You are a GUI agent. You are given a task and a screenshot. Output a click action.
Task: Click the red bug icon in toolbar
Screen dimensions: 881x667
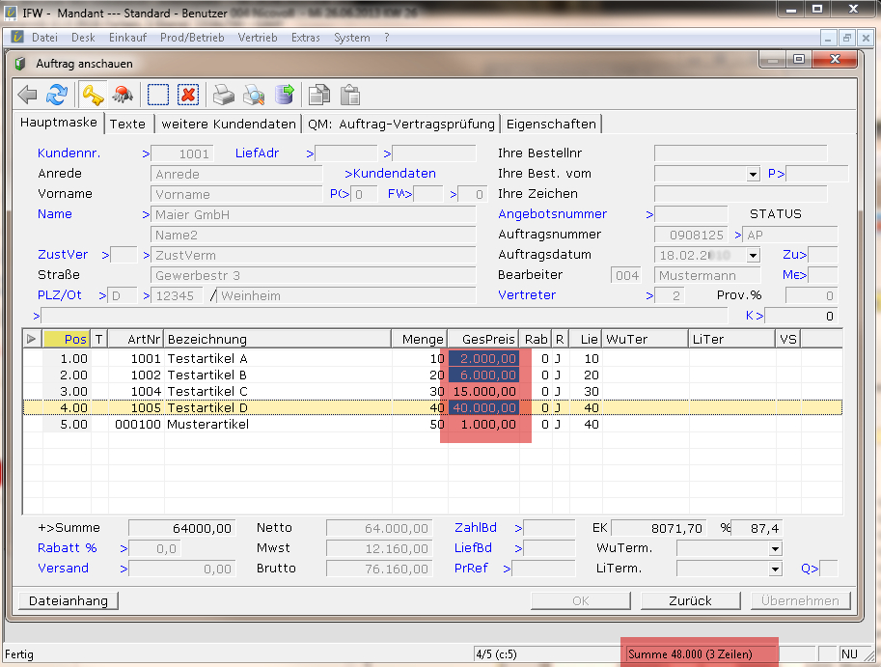point(122,95)
